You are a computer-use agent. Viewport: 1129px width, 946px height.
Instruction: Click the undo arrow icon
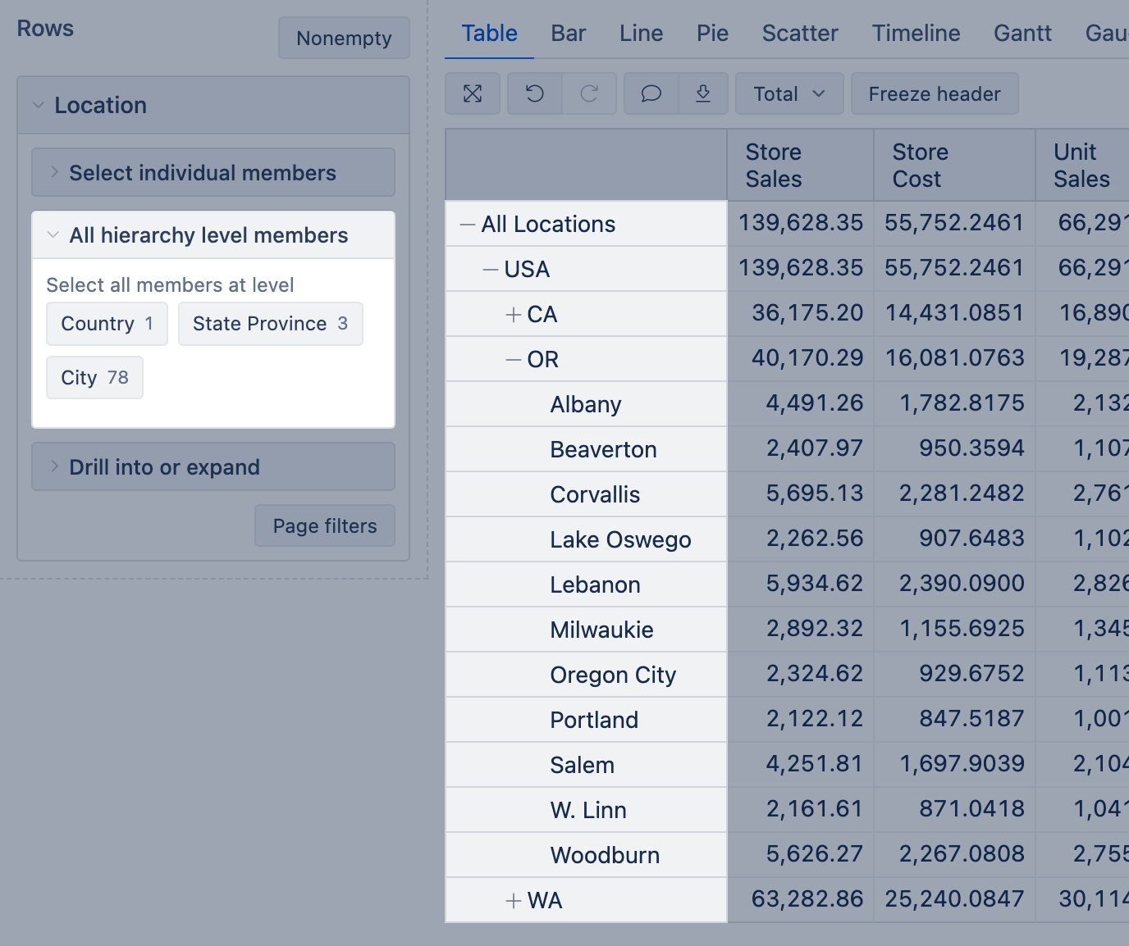point(535,93)
